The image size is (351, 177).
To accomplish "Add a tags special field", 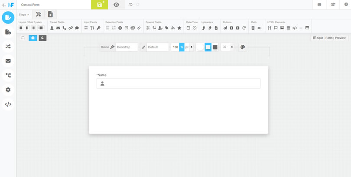I will point(167,28).
